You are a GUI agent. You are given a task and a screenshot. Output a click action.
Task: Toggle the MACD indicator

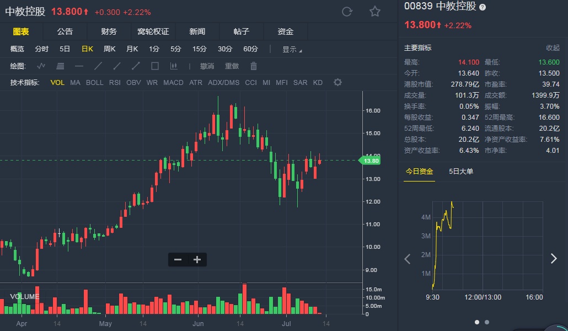tap(173, 83)
